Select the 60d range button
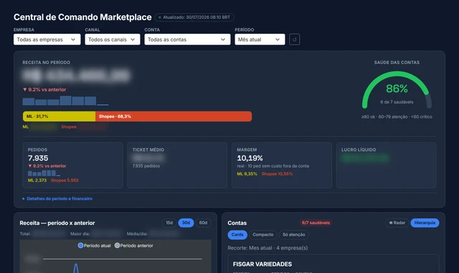 click(x=203, y=223)
